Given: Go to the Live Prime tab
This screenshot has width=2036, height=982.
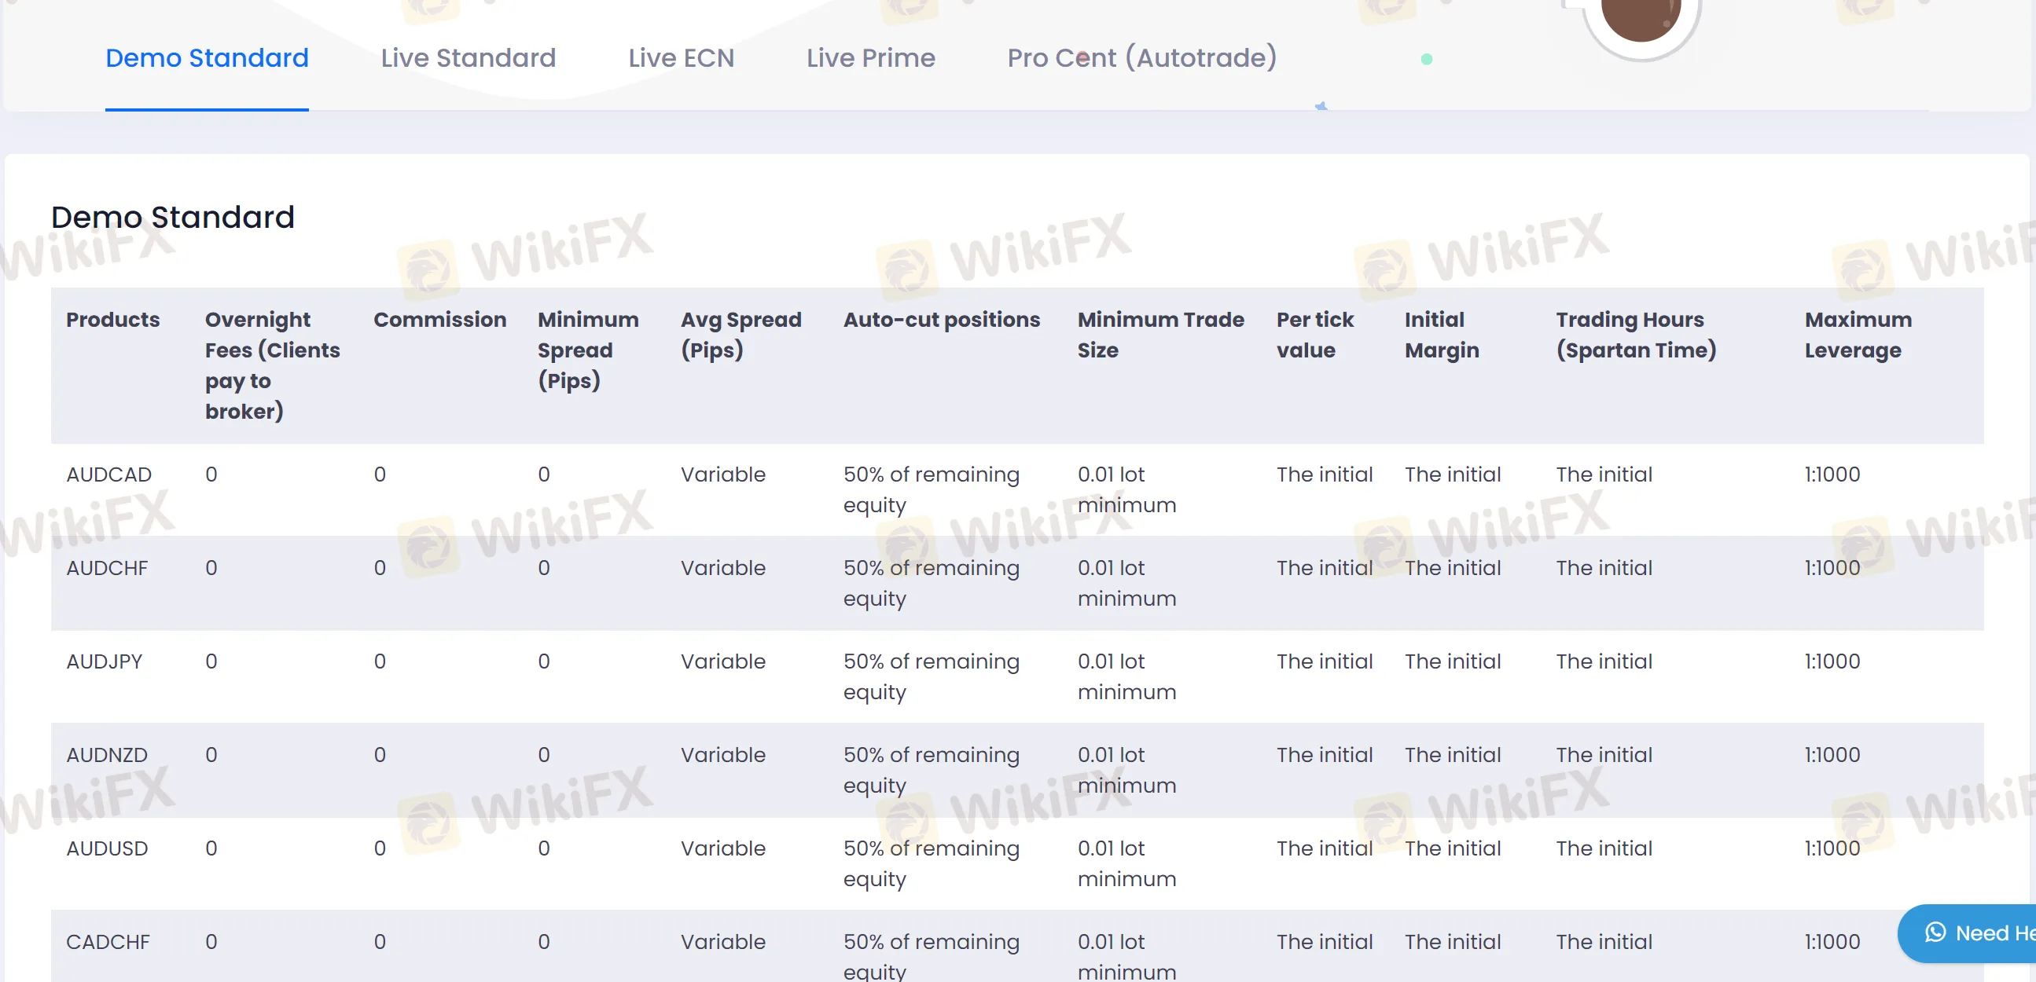Looking at the screenshot, I should pyautogui.click(x=870, y=57).
